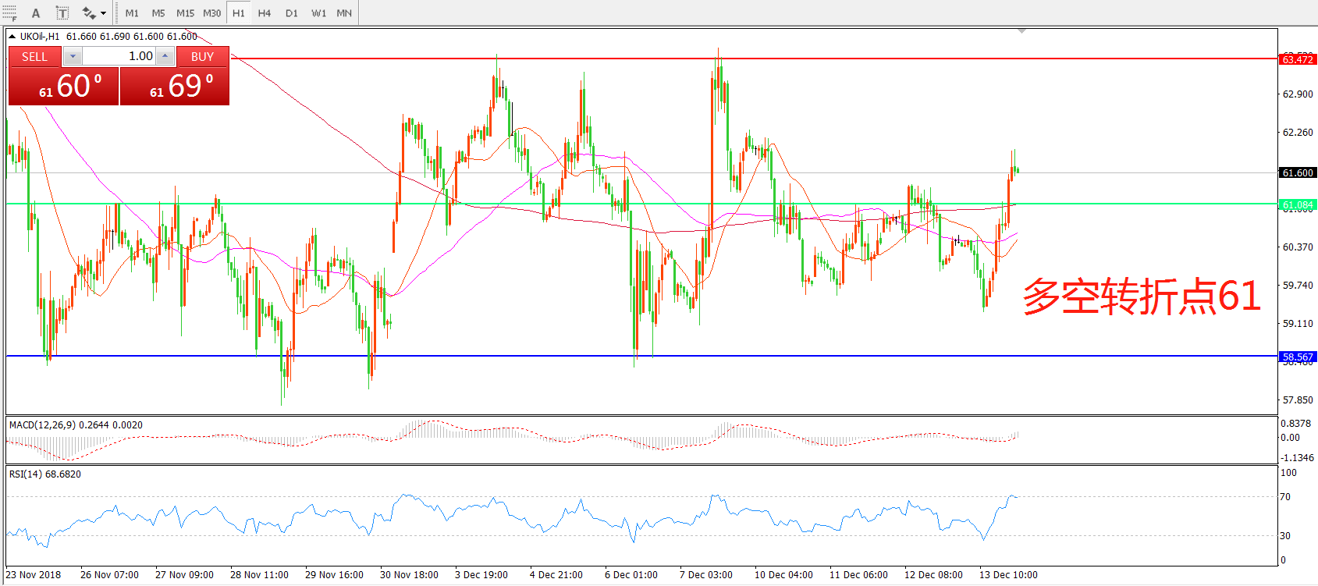Image resolution: width=1318 pixels, height=586 pixels.
Task: Select the Text Label tool
Action: [62, 13]
